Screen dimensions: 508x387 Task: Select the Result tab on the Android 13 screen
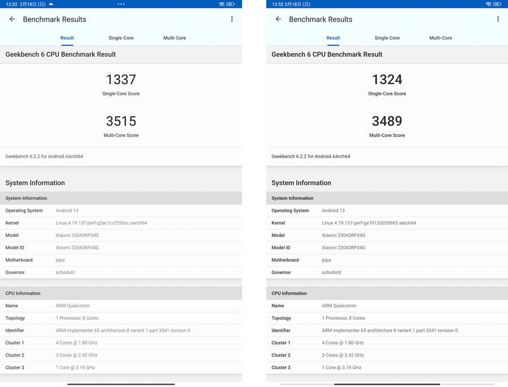pos(333,38)
